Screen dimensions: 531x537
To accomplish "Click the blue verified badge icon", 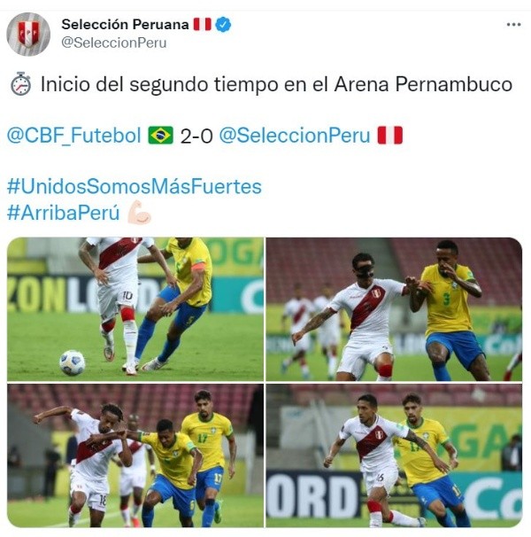I will 223,25.
